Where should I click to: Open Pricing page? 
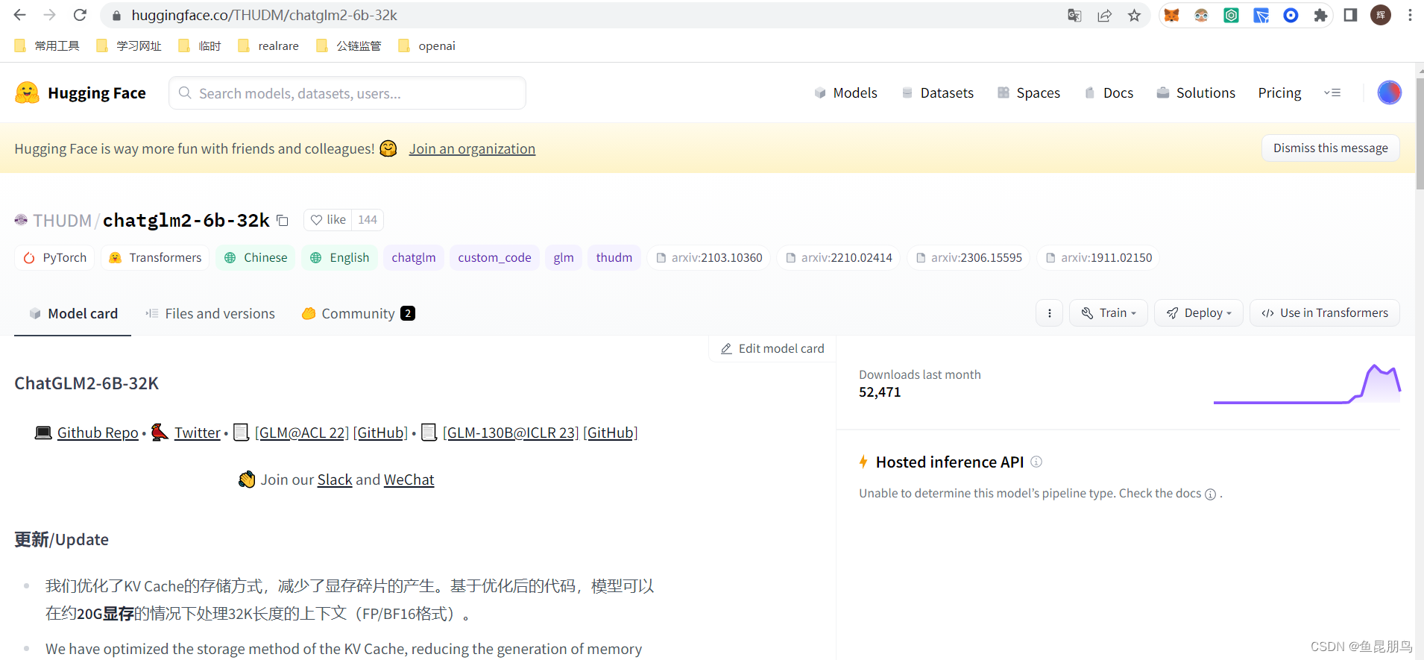click(1279, 92)
